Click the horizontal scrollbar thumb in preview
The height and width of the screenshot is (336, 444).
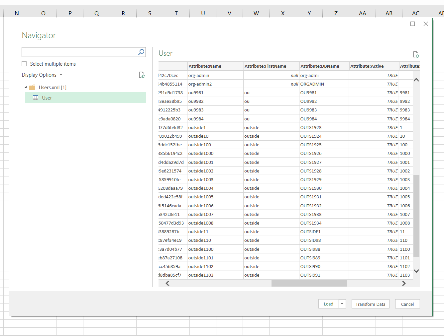click(x=309, y=283)
